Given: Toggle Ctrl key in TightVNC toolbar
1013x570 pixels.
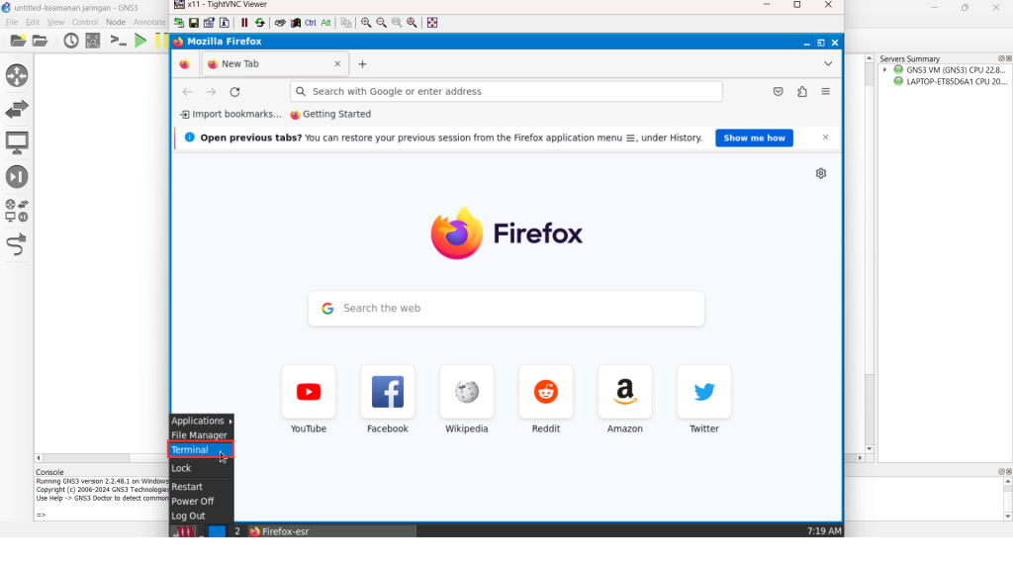Looking at the screenshot, I should (311, 23).
